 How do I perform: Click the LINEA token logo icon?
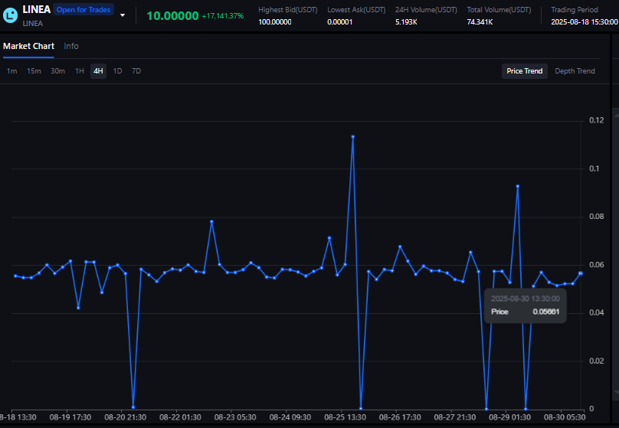[x=10, y=15]
